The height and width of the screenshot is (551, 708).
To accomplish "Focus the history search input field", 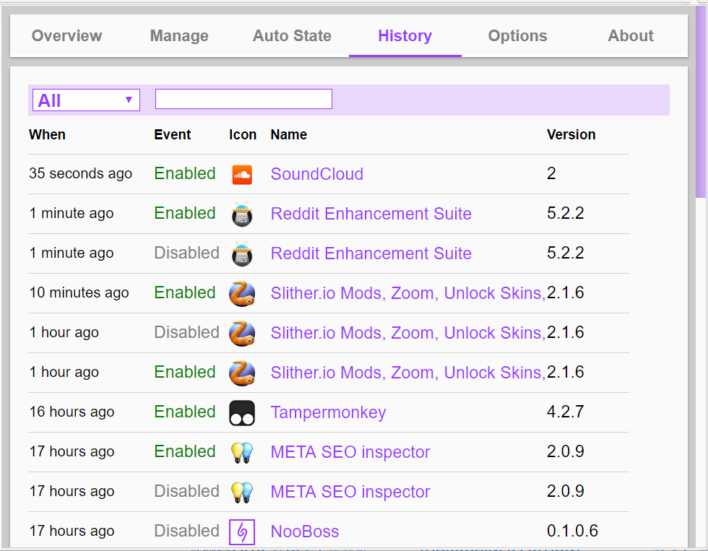I will pyautogui.click(x=244, y=99).
